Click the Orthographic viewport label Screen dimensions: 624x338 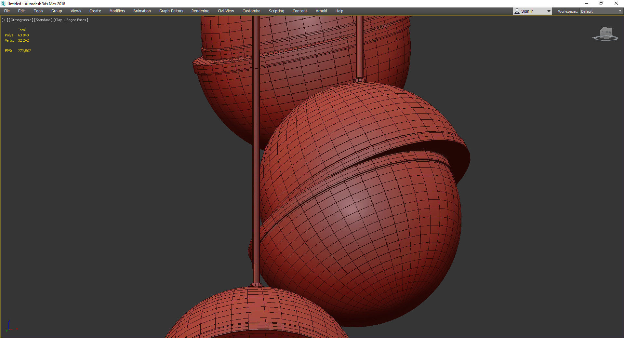pyautogui.click(x=21, y=20)
